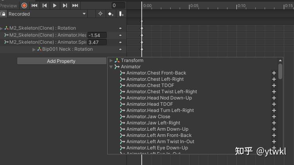Add Animator.Chest Left-Right property

click(274, 79)
